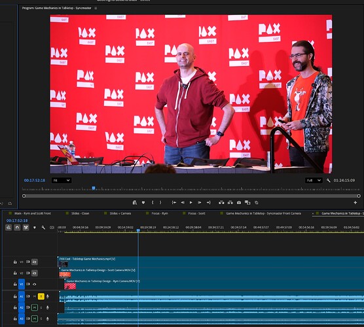
Task: Step back one frame
Action: (183, 203)
